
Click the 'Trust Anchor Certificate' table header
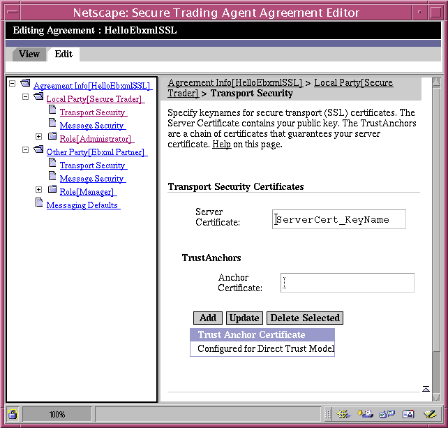pyautogui.click(x=262, y=334)
